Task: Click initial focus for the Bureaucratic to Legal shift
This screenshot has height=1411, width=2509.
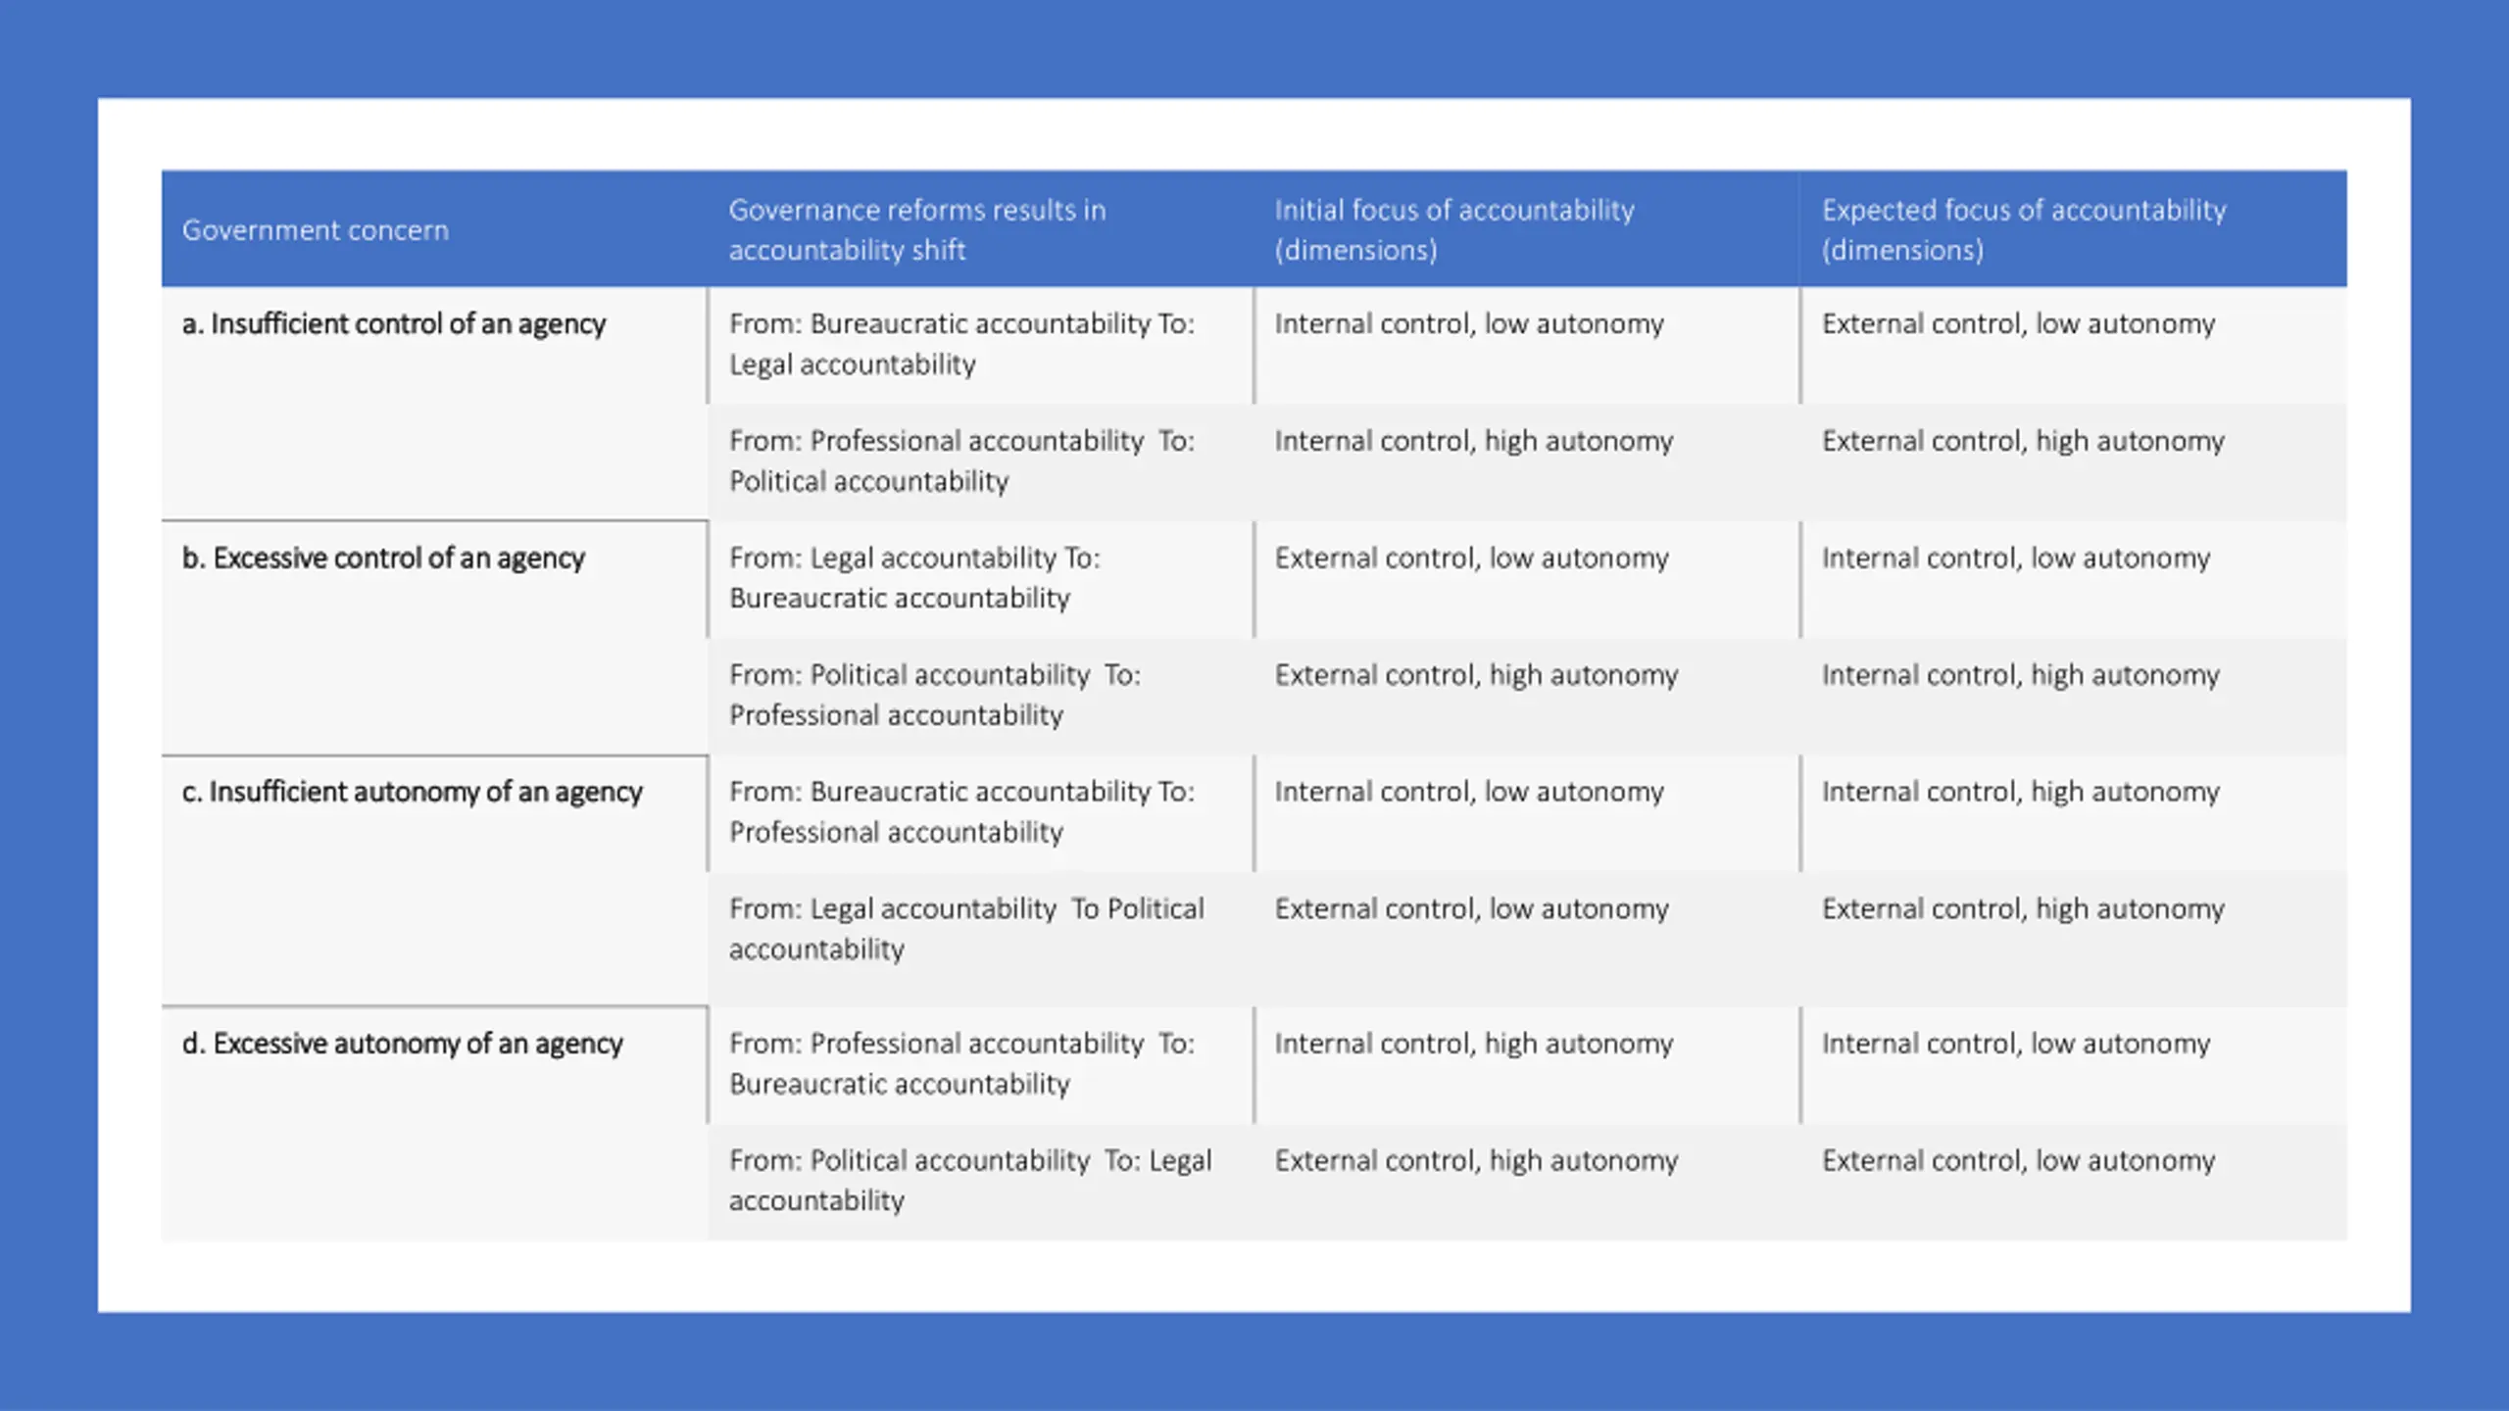Action: (1469, 324)
